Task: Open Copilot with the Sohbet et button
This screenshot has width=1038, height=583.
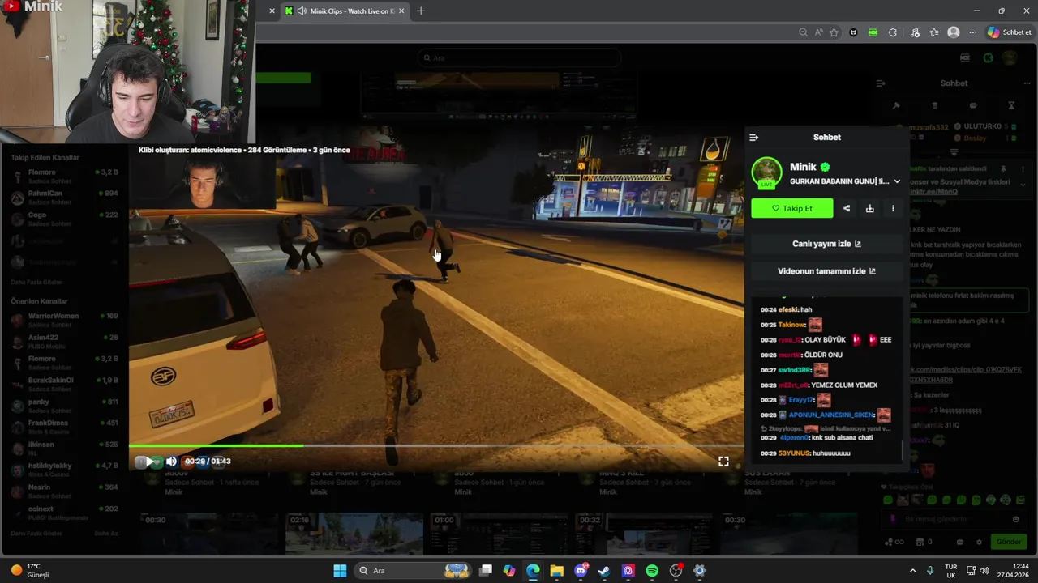Action: click(1010, 32)
